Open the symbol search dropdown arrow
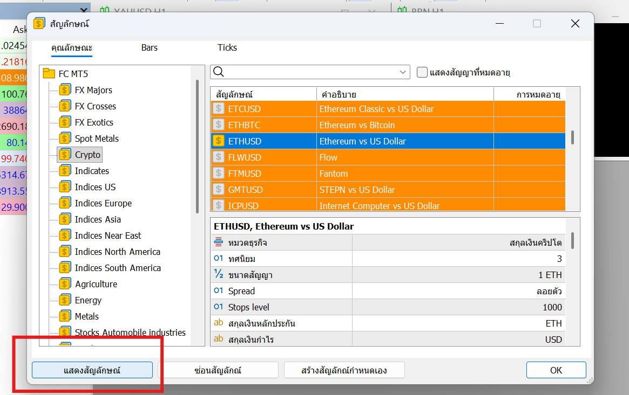 pyautogui.click(x=403, y=72)
